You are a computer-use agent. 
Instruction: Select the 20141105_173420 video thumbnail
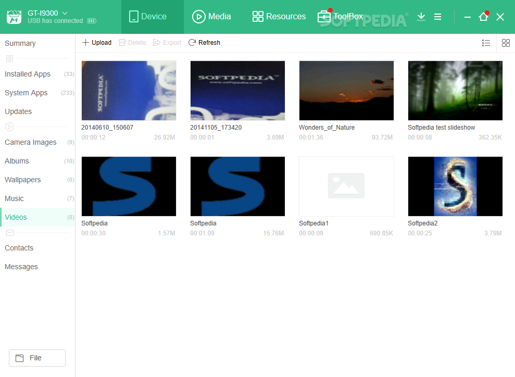(237, 91)
